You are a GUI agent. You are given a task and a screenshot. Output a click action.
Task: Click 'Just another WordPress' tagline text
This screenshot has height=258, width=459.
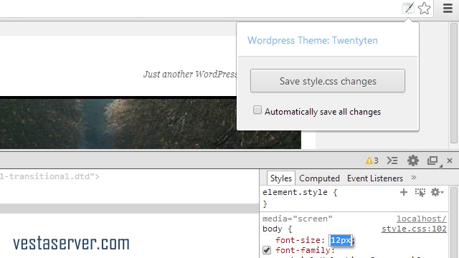(x=190, y=75)
